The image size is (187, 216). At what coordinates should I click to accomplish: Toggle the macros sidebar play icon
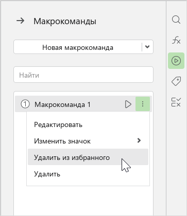176,61
